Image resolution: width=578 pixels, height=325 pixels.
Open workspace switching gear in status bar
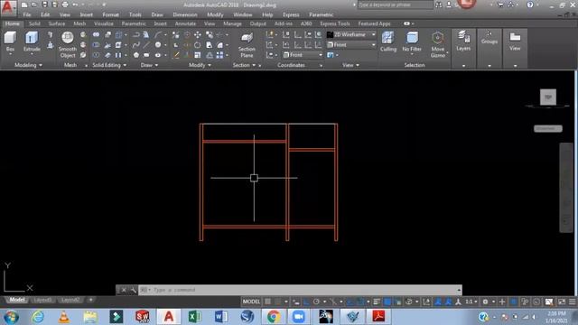486,302
